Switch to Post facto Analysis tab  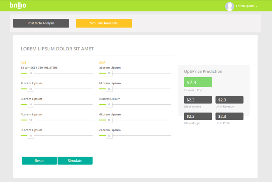click(41, 23)
